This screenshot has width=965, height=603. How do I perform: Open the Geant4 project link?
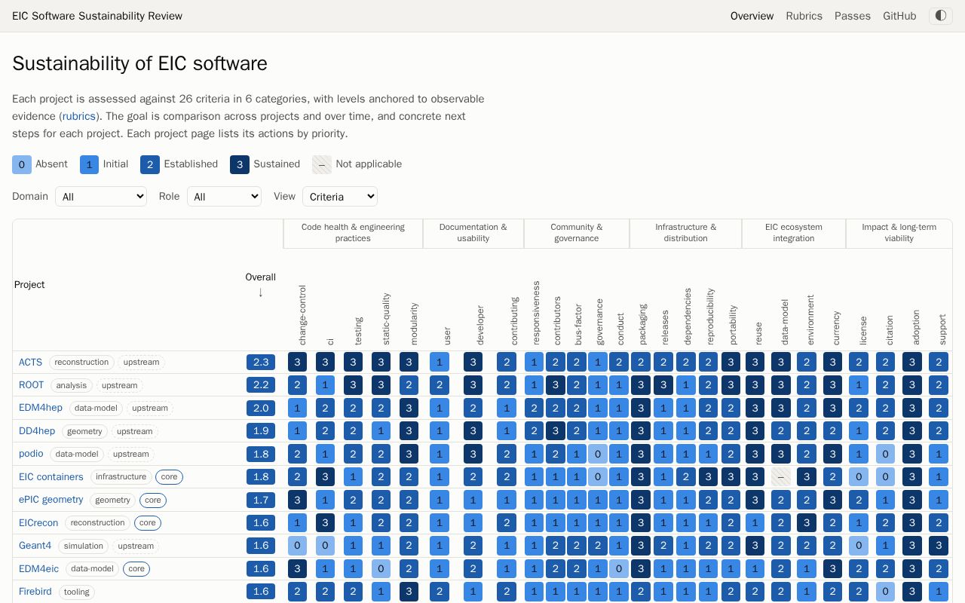tap(35, 546)
